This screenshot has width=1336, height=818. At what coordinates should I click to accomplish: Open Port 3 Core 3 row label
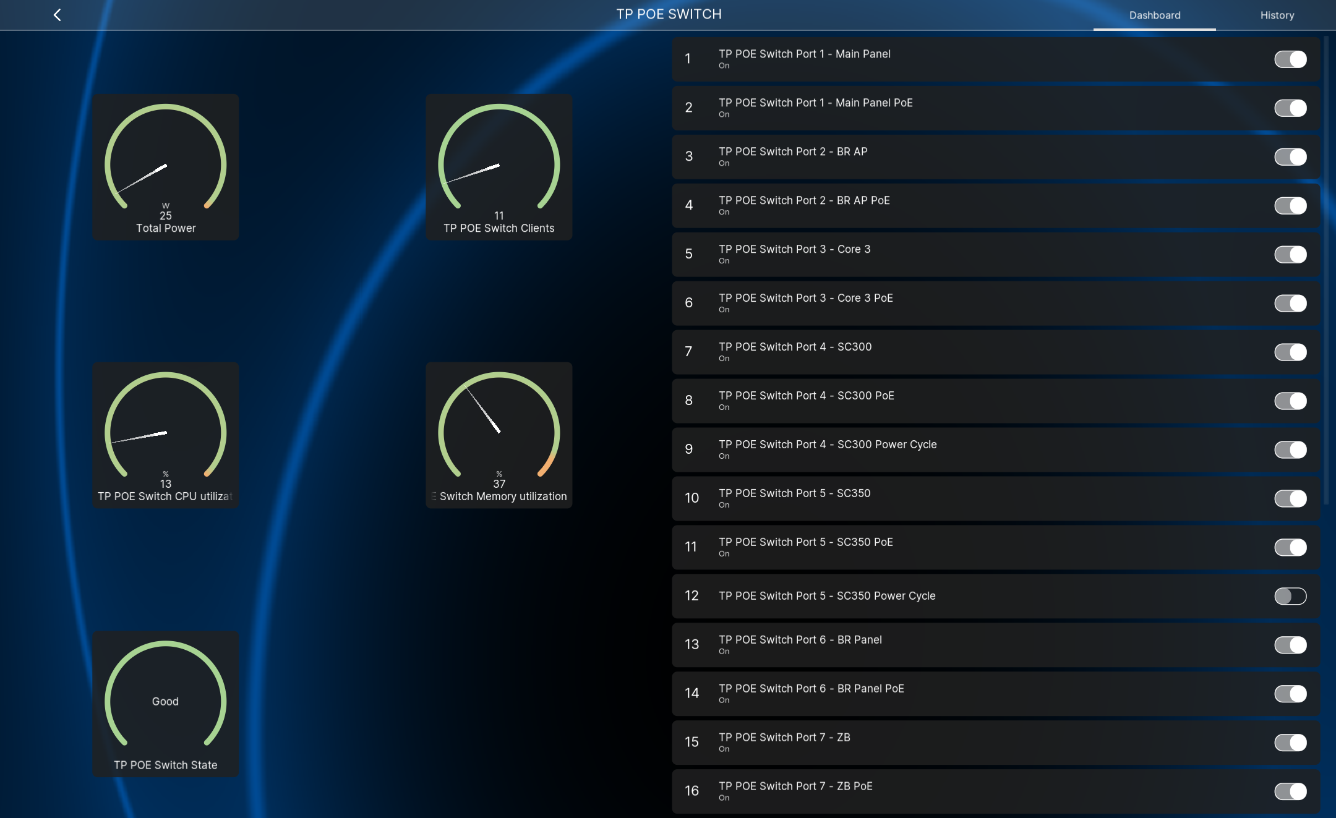tap(794, 249)
